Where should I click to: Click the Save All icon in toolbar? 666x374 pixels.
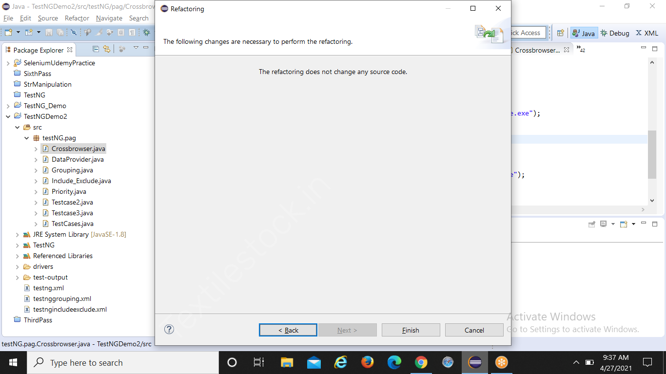60,33
